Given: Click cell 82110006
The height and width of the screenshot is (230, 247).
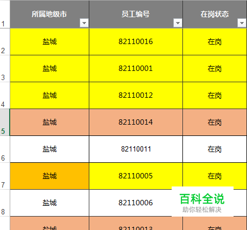Looking at the screenshot, I should coord(136,203).
